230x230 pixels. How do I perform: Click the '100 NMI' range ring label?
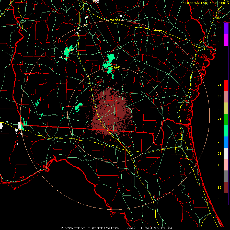pos(115,20)
